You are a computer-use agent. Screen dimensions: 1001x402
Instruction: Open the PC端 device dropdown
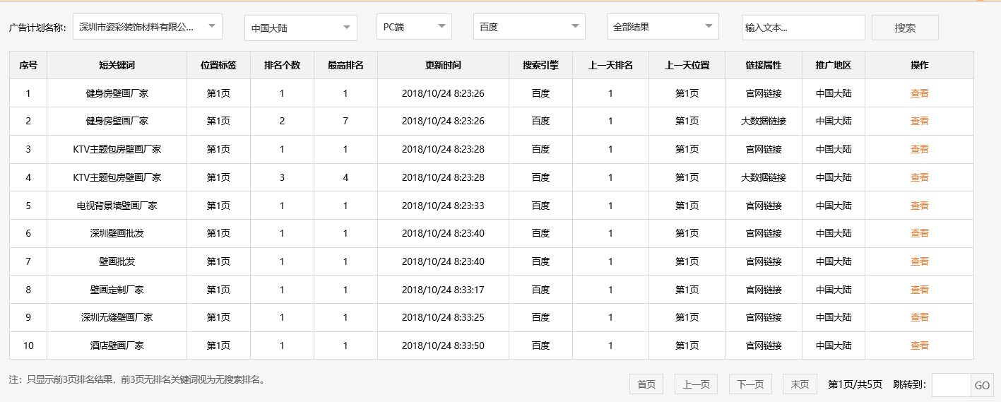pos(414,27)
